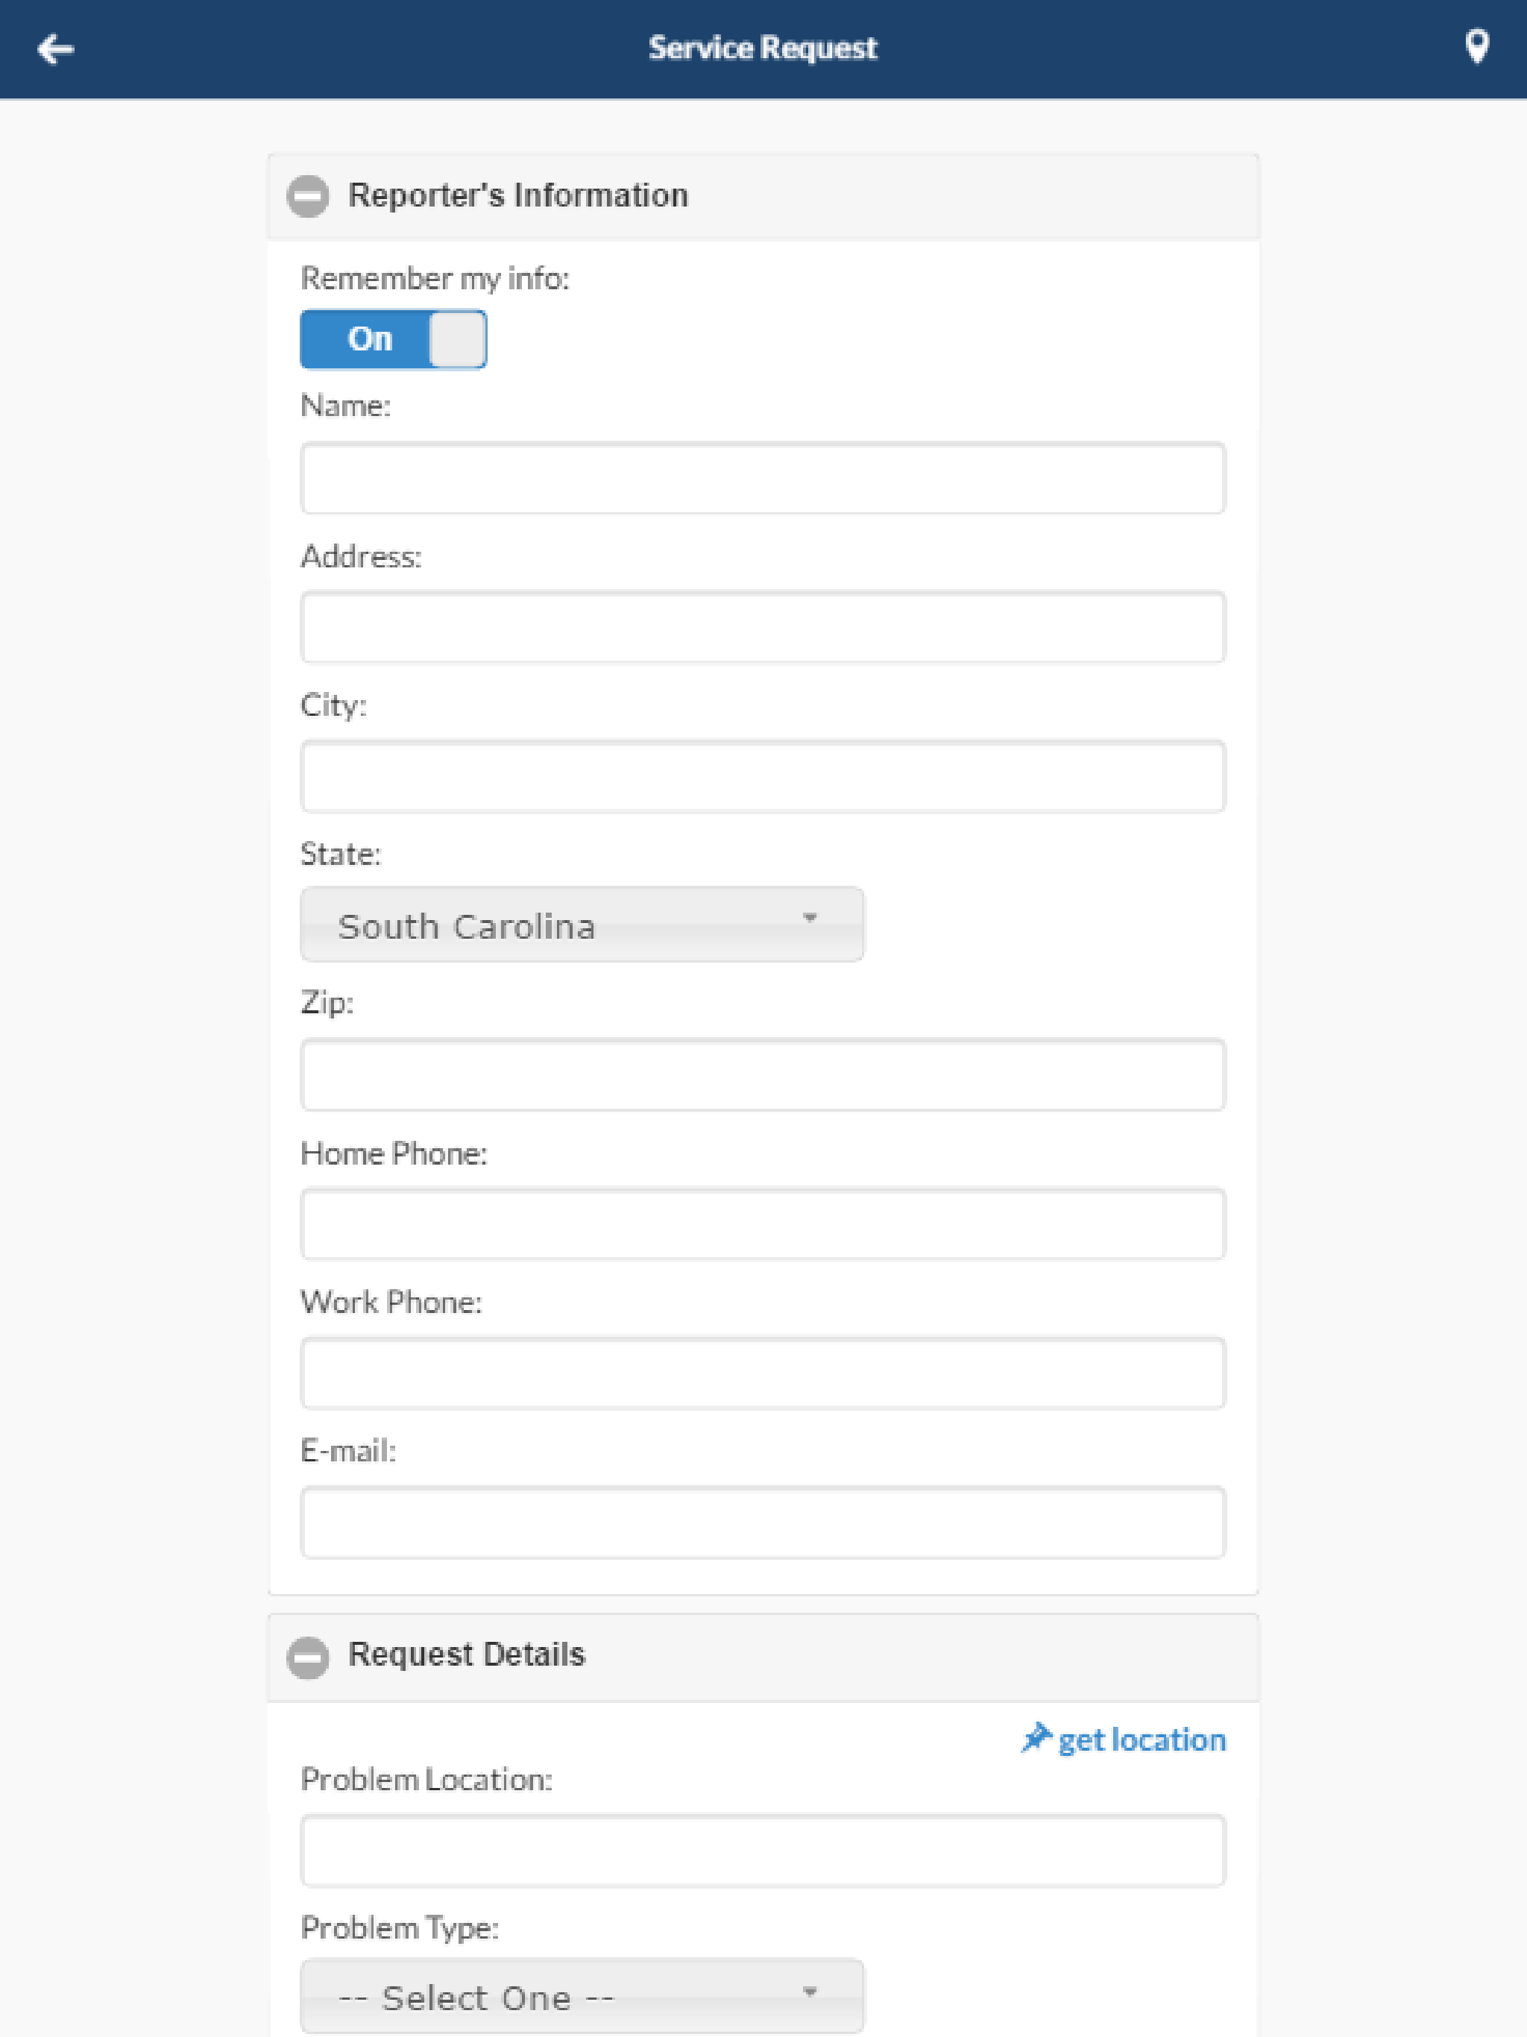This screenshot has height=2037, width=1527.
Task: Focus the Address input field
Action: (763, 627)
